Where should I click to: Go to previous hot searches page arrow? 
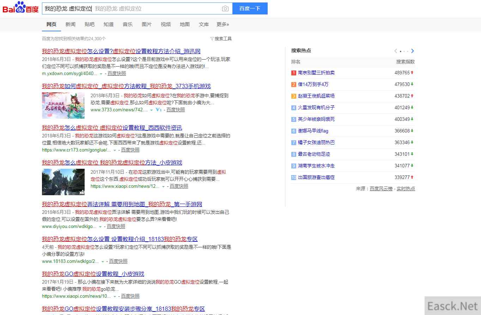[396, 51]
